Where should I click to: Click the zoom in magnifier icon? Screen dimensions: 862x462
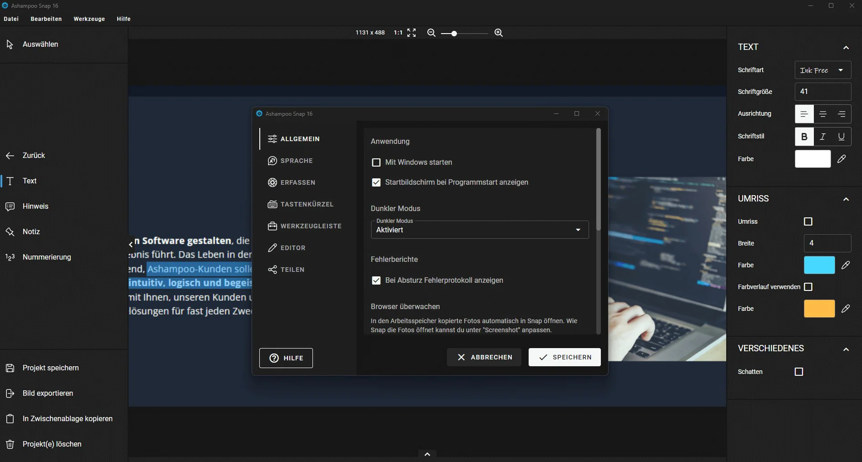click(498, 33)
